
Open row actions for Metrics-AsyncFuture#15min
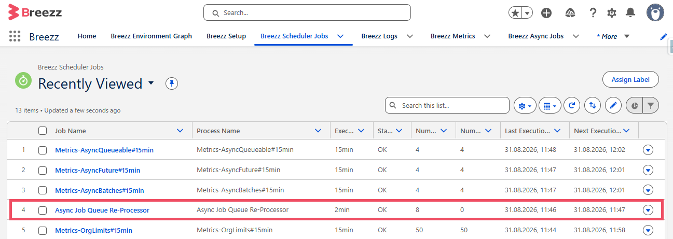point(648,170)
